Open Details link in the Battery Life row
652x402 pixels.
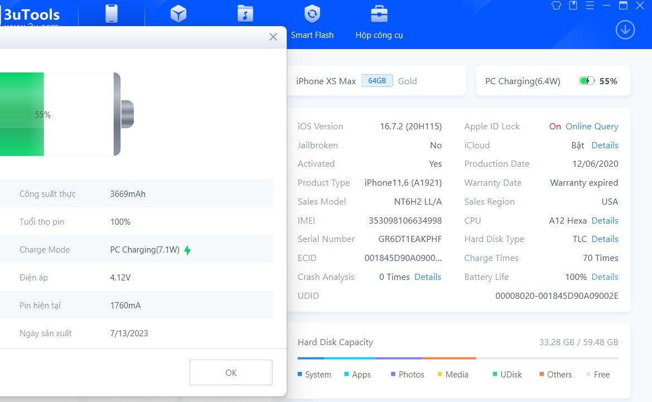tap(605, 277)
